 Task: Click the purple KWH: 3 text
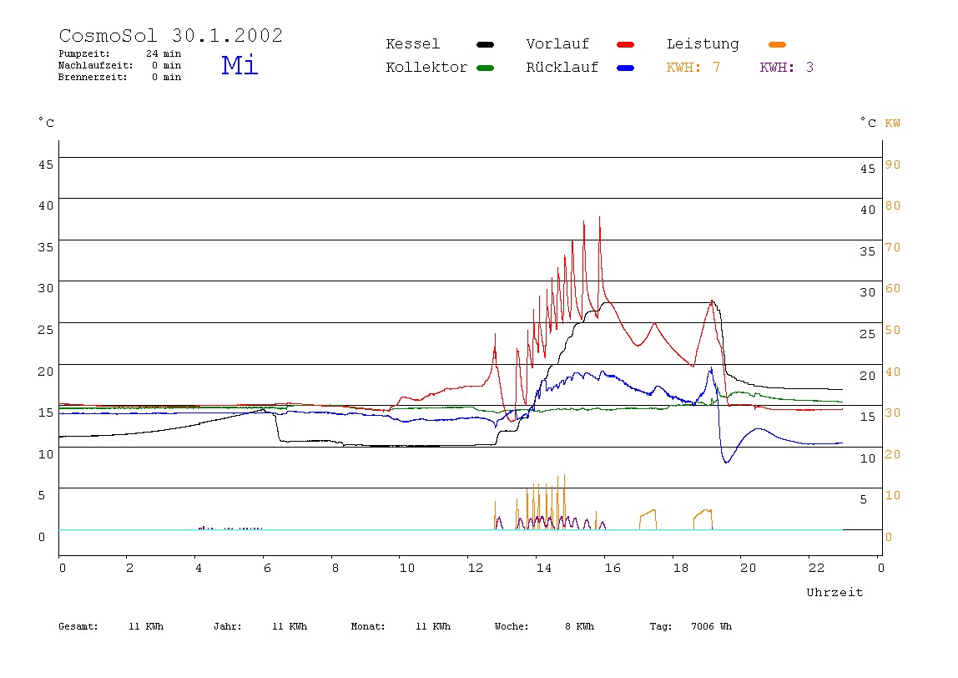coord(787,68)
